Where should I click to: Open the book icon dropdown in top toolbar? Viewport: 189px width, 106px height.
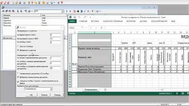(54, 3)
